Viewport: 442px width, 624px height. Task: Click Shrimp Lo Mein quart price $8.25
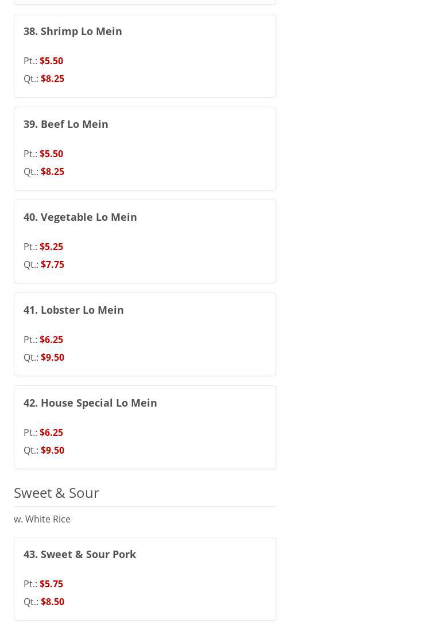[52, 79]
